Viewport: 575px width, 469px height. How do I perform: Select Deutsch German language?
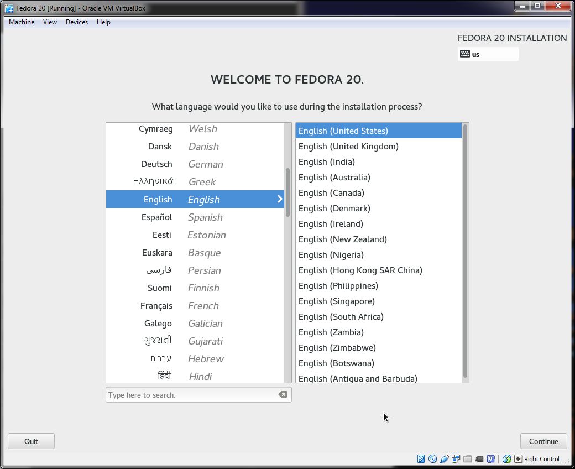tap(195, 164)
